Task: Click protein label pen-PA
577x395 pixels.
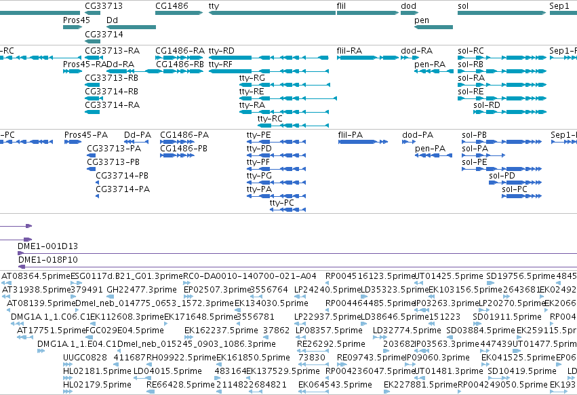Action: click(430, 149)
